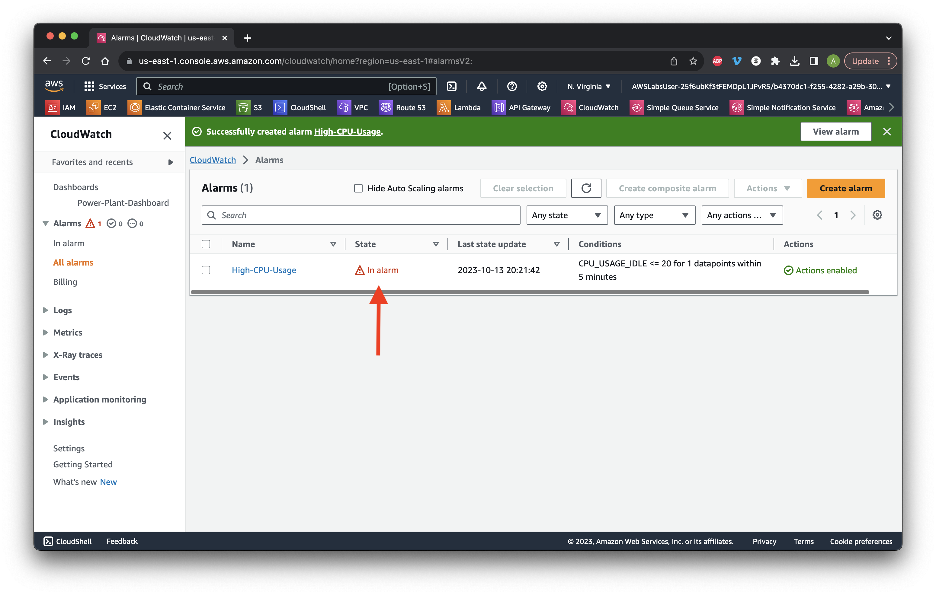Go to CloudWatch breadcrumb link
The width and height of the screenshot is (936, 595).
coord(213,160)
